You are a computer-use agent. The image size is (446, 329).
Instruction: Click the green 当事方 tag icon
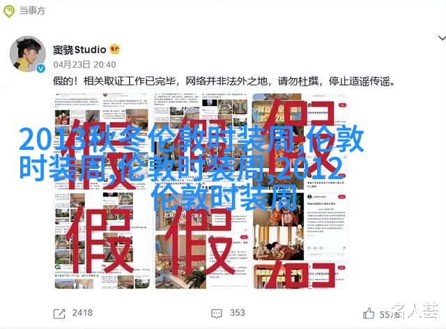coord(9,11)
